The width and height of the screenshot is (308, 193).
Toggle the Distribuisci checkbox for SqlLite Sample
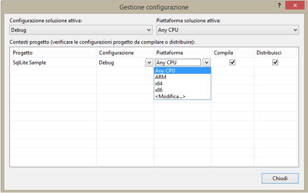(x=275, y=62)
